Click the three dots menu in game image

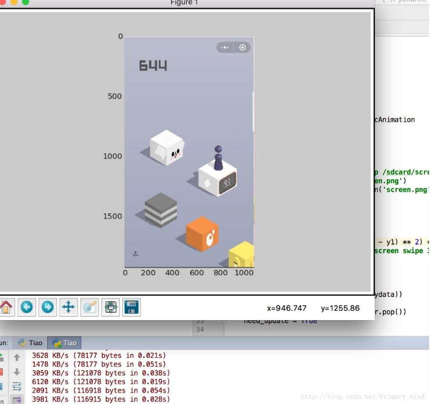pos(225,48)
